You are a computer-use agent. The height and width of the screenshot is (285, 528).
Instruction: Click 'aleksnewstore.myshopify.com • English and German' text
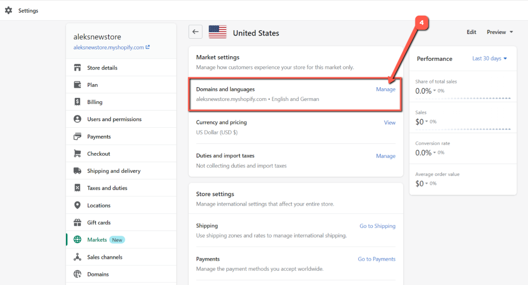tap(258, 99)
